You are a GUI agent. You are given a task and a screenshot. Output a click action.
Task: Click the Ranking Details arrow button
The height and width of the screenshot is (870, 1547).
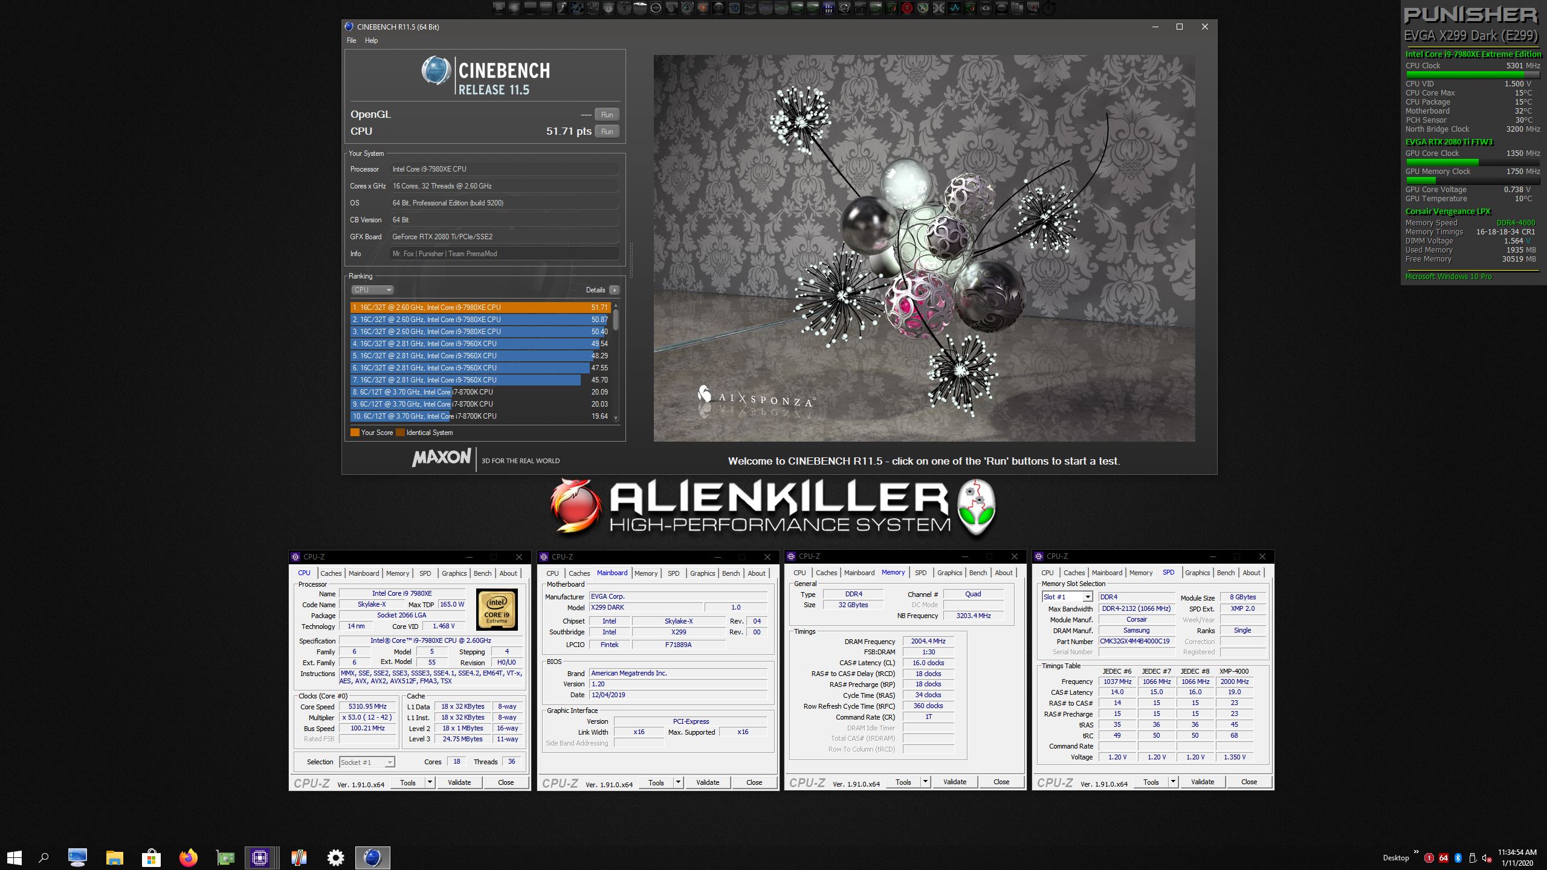pos(614,290)
